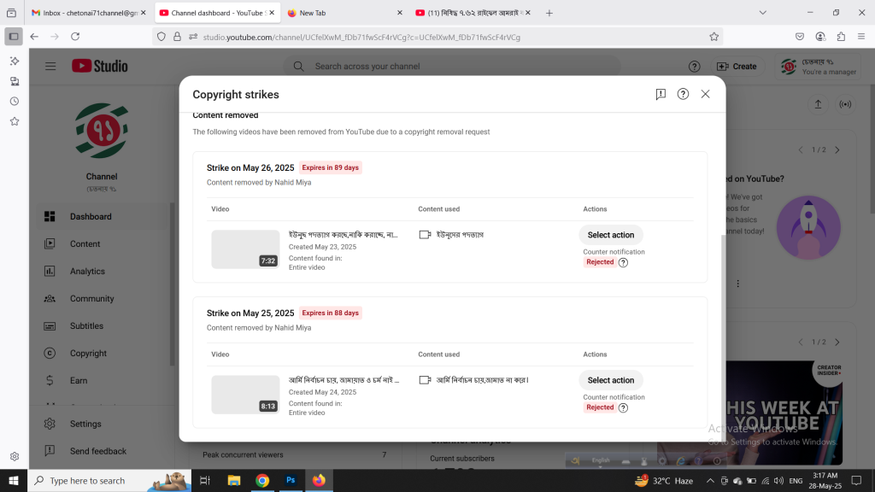
Task: Click the Send feedback sidebar link
Action: (97, 451)
